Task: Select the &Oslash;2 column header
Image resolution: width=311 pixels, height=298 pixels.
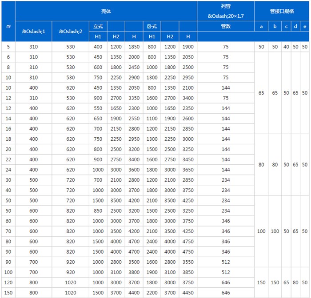Action: (70, 32)
